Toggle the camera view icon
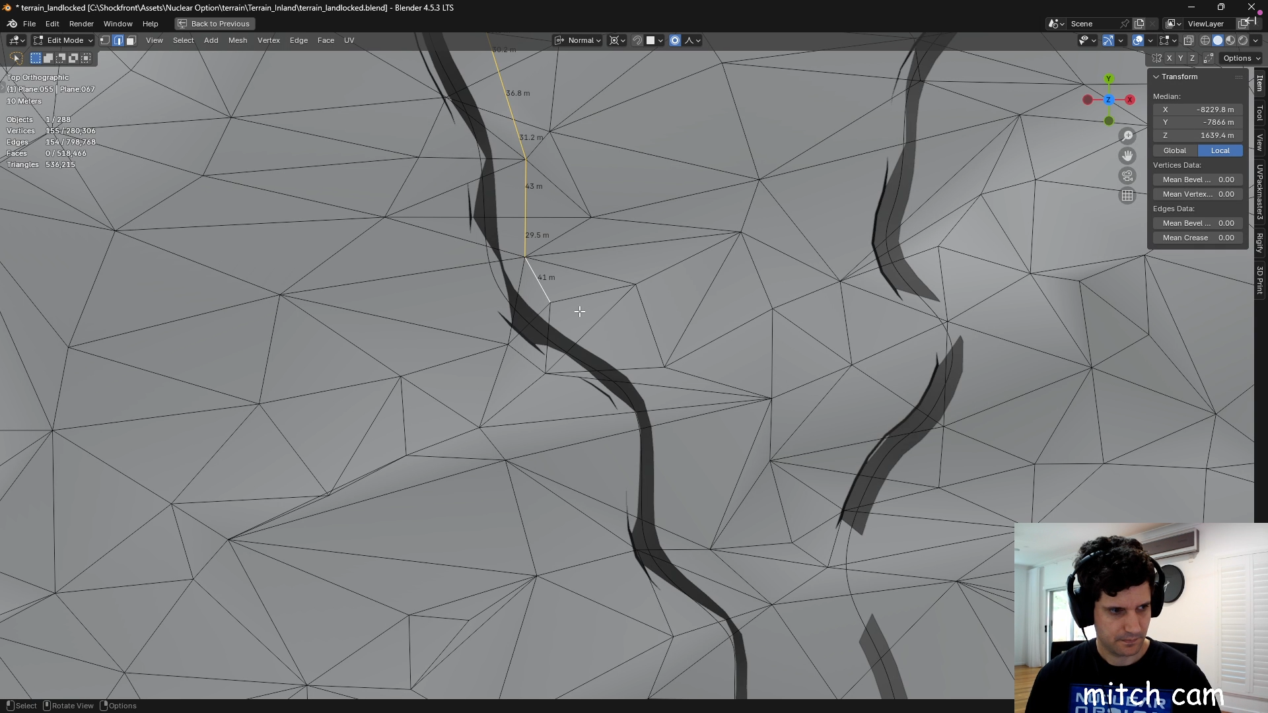 [1127, 176]
